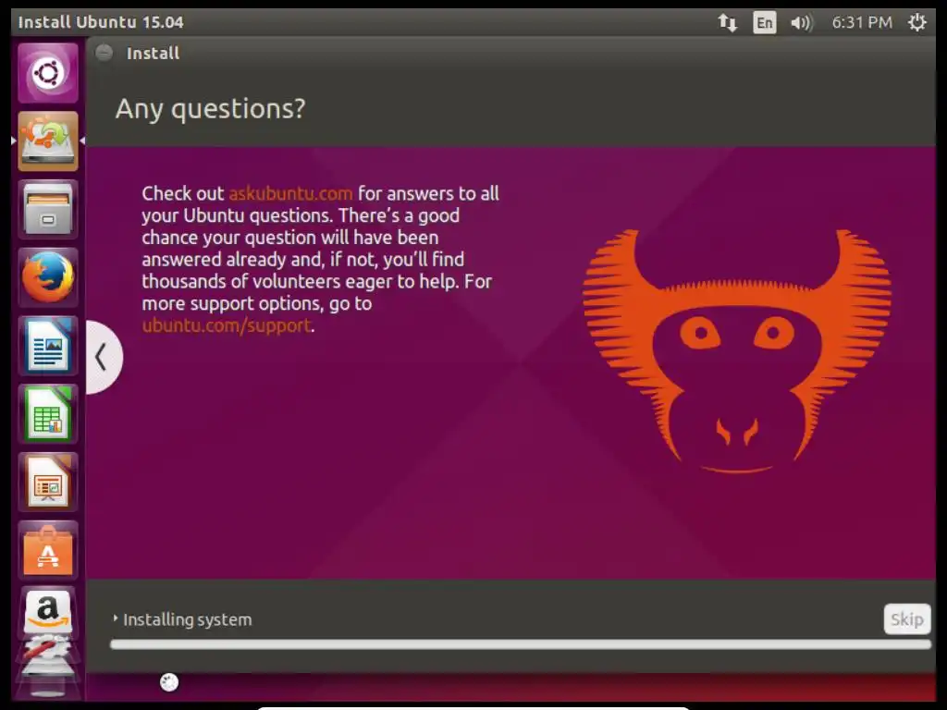Open the Ubuntu Dash search launcher
947x710 pixels.
[x=48, y=72]
